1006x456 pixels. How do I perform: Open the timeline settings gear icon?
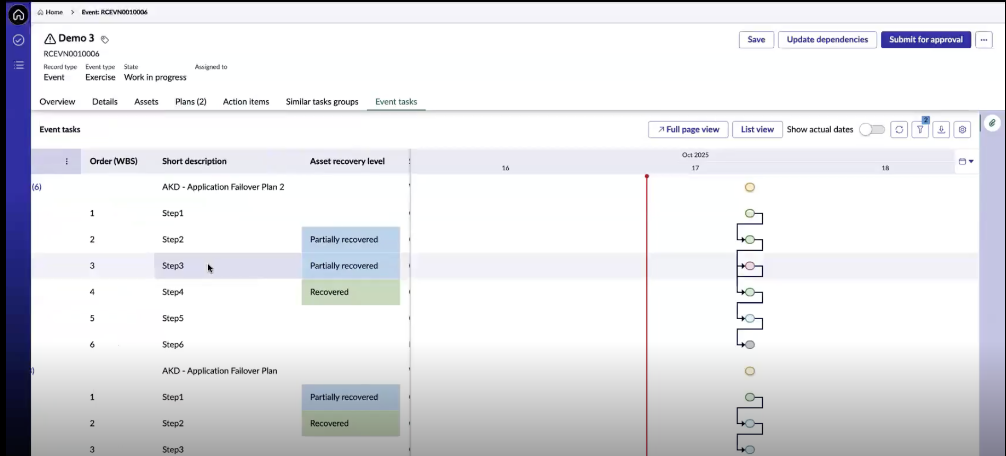962,129
